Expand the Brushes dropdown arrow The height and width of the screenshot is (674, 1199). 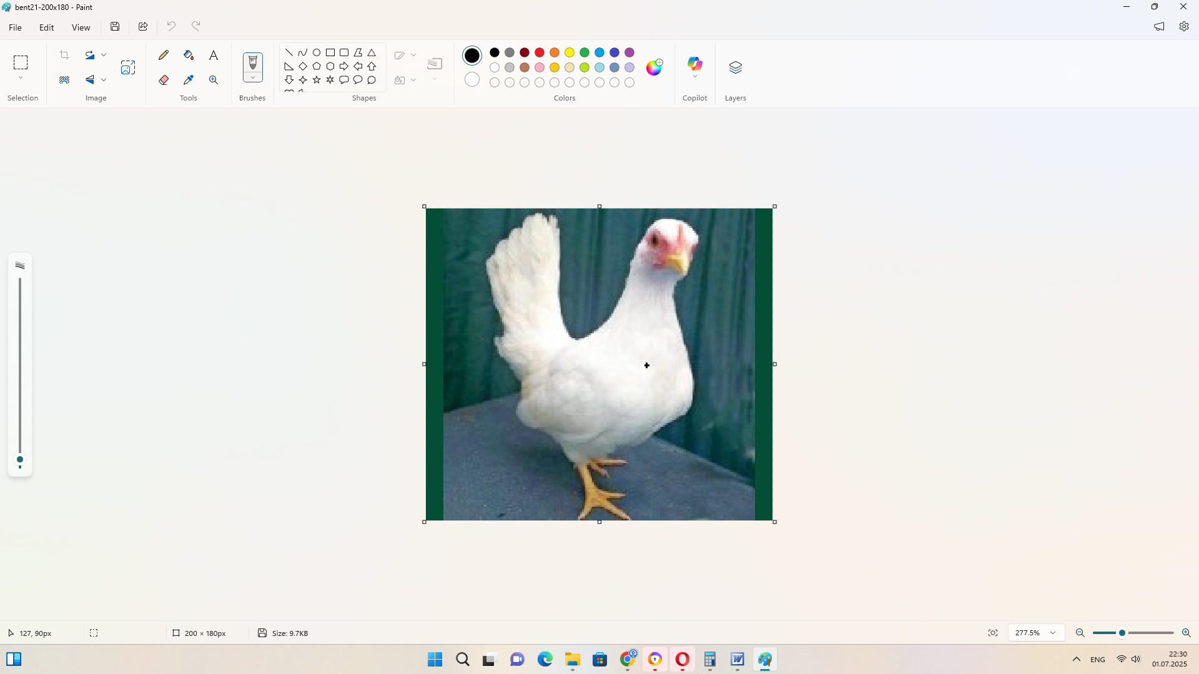253,77
